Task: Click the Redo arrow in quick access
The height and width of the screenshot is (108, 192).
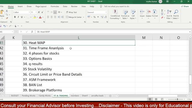Action: (x=10, y=26)
